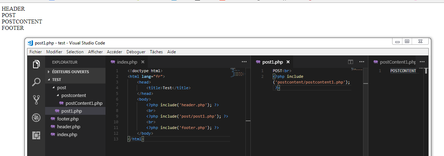Select post1.php in the explorer tree

pos(75,111)
